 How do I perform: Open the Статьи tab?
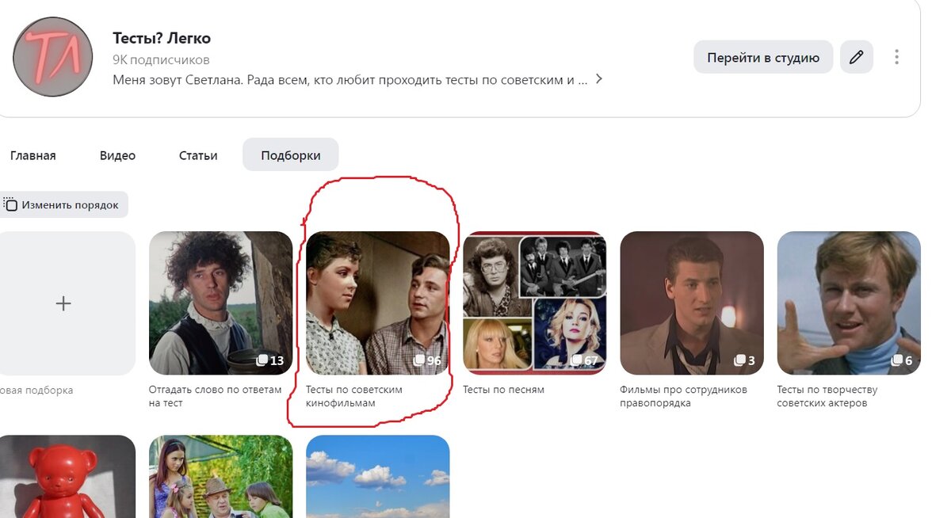click(198, 155)
